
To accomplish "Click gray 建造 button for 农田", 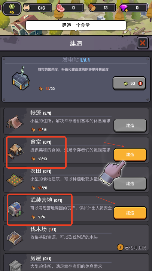I will point(130,183).
